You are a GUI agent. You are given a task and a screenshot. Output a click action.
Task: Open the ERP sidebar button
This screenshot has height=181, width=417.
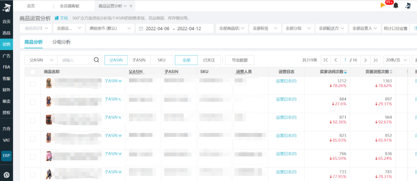click(7, 156)
